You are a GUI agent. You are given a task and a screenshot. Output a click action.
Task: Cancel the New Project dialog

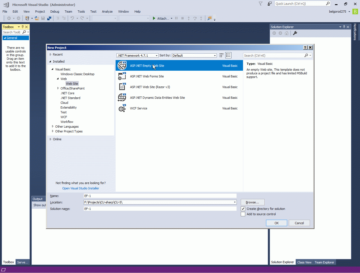[x=299, y=223]
